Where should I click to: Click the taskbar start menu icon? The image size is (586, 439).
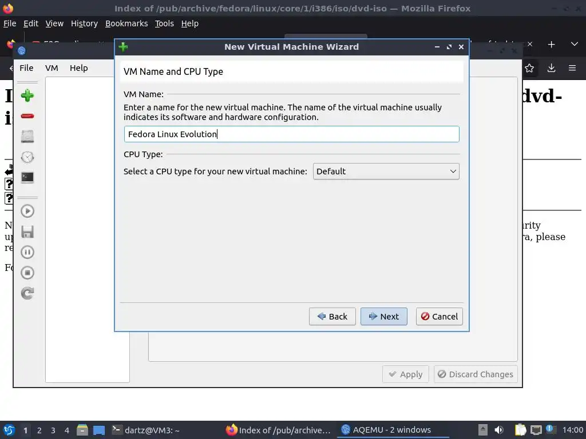point(9,430)
